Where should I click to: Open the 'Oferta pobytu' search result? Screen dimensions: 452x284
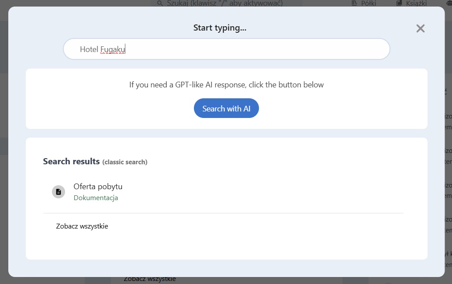coord(98,187)
